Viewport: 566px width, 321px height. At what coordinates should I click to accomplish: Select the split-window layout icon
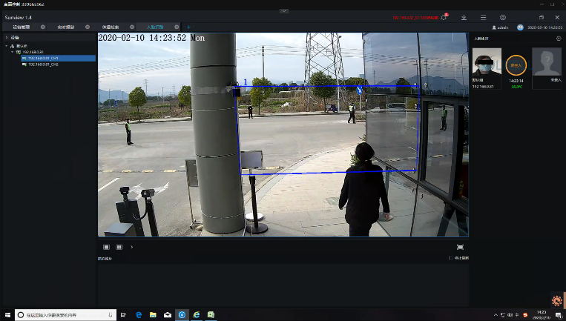coord(119,247)
